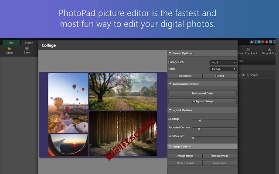Image resolution: width=279 pixels, height=174 pixels.
Task: Click the 'Rounded Corners:' label
Action: click(x=179, y=127)
